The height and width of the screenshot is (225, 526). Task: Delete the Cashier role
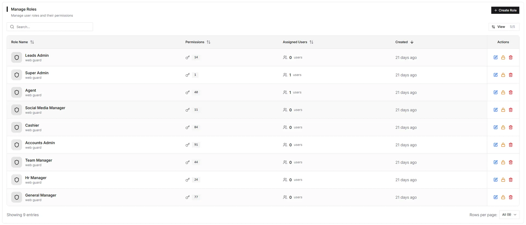click(x=511, y=127)
